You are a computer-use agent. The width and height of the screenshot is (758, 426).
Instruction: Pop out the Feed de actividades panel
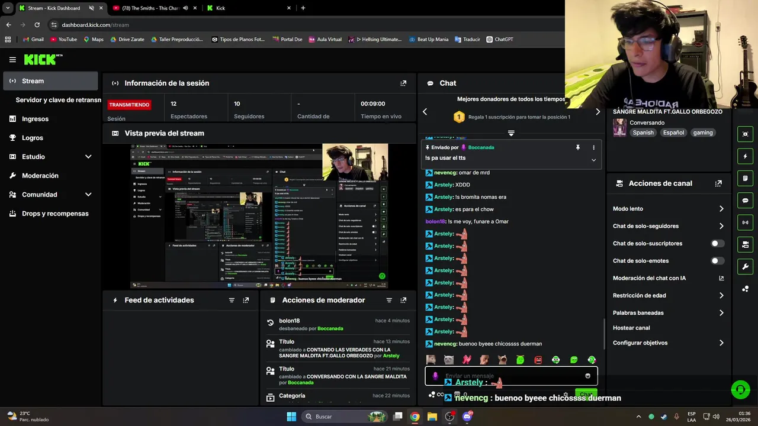(x=246, y=301)
